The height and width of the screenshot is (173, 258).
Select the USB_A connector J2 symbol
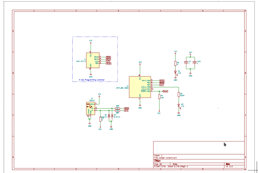coord(90,108)
